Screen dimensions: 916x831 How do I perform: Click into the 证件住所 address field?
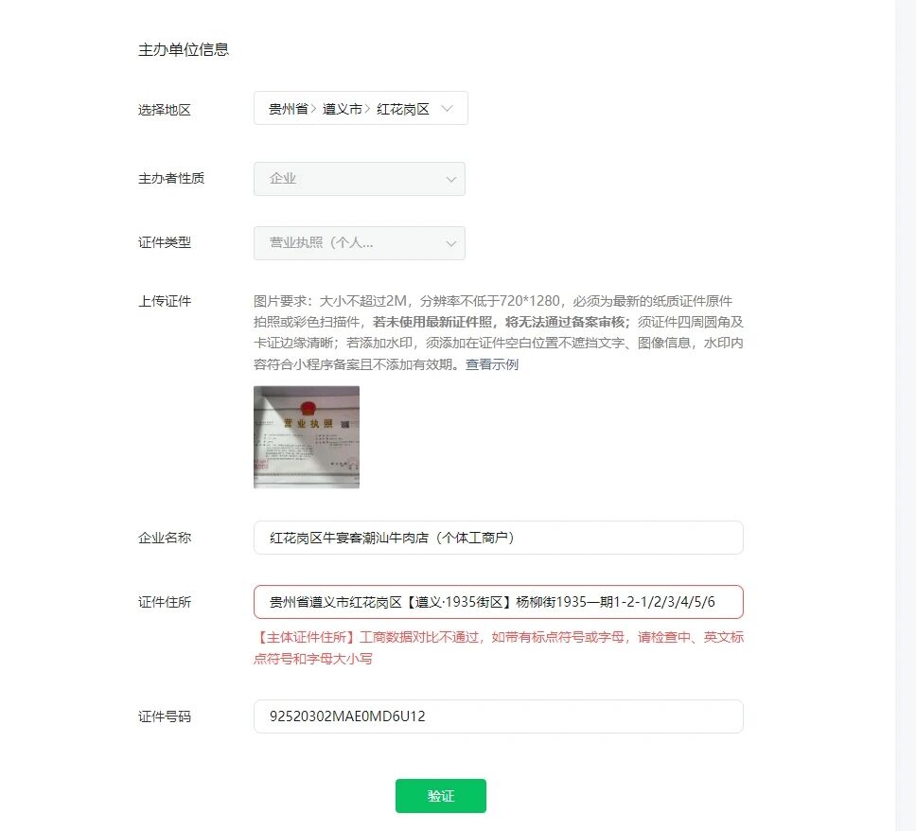click(x=499, y=602)
